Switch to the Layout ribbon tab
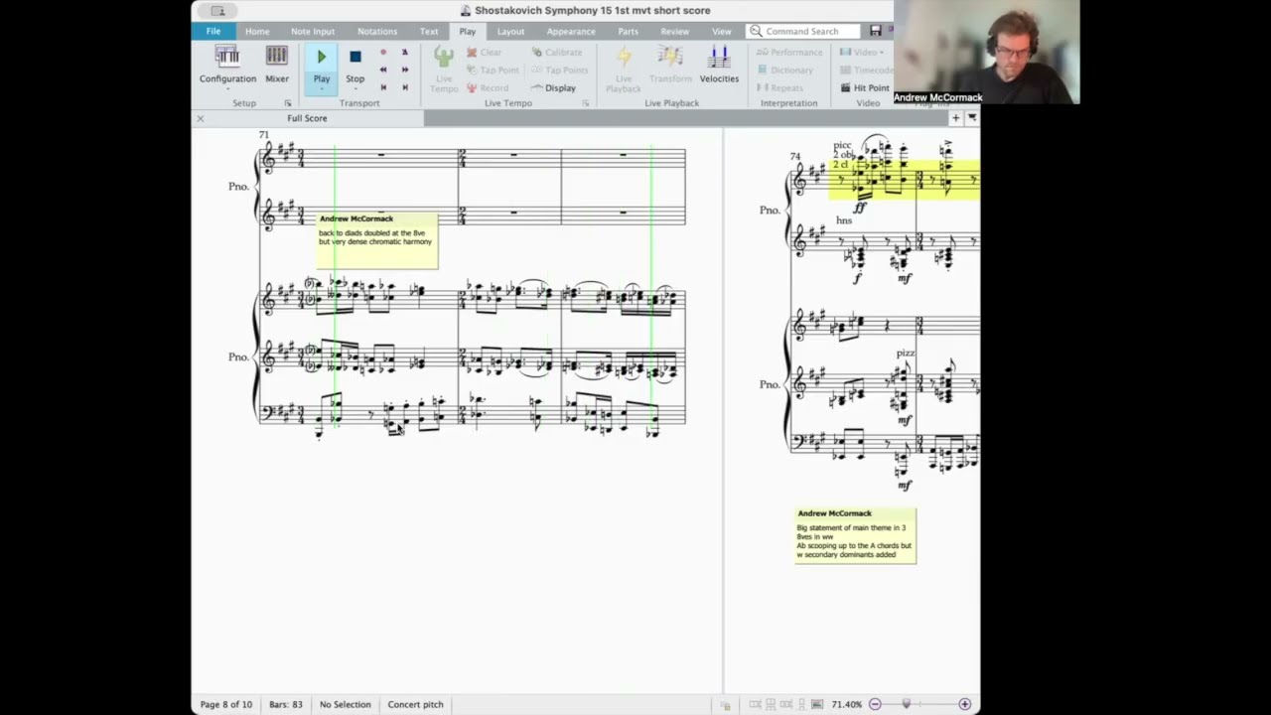The width and height of the screenshot is (1271, 715). click(510, 31)
